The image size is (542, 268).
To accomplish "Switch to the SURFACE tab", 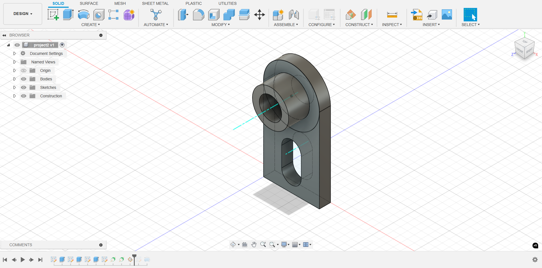I will [89, 3].
